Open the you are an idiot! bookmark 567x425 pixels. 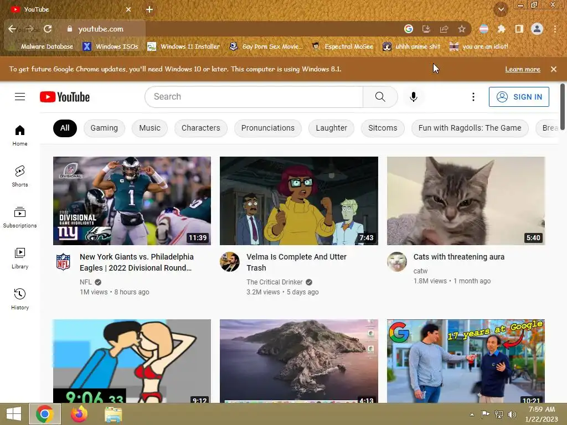coord(479,46)
